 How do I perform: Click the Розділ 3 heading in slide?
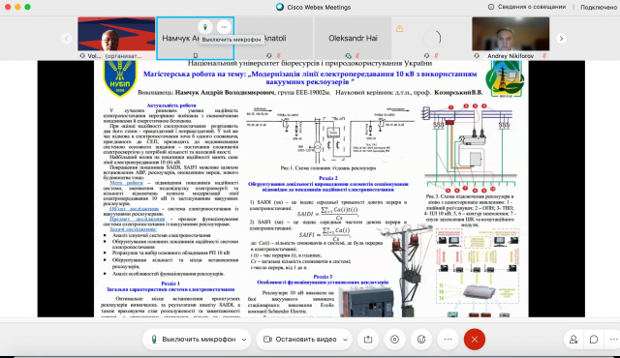[x=323, y=277]
